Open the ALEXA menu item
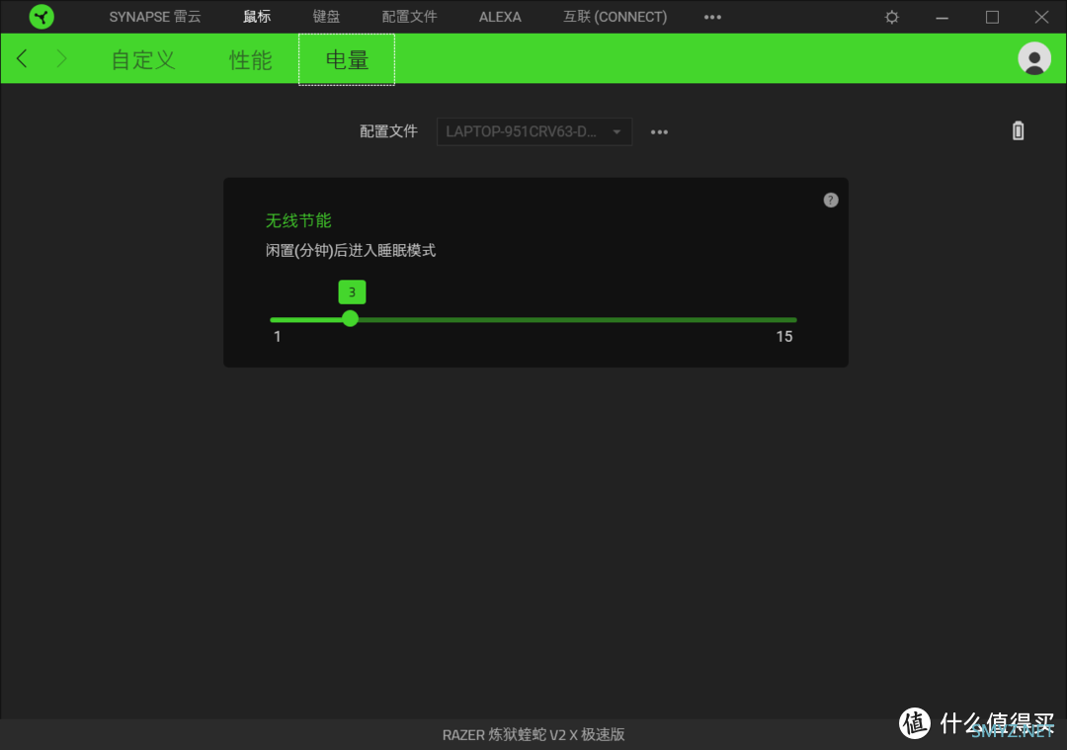This screenshot has height=750, width=1067. [x=500, y=17]
